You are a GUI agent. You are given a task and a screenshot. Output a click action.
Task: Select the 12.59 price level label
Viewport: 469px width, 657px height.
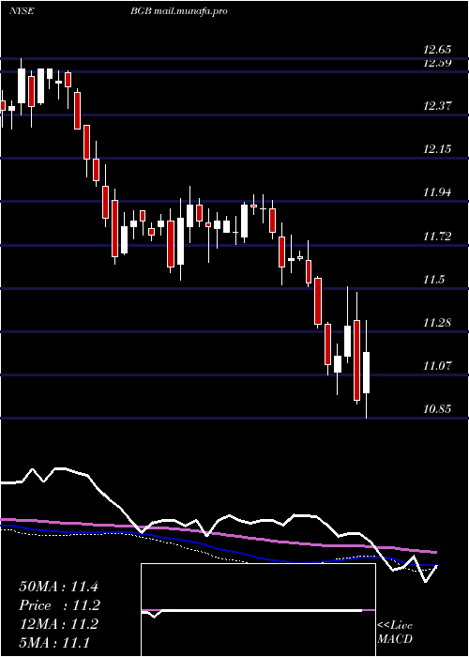[x=437, y=63]
